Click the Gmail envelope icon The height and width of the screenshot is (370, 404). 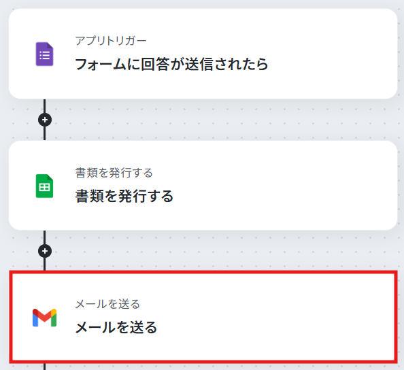click(x=44, y=318)
